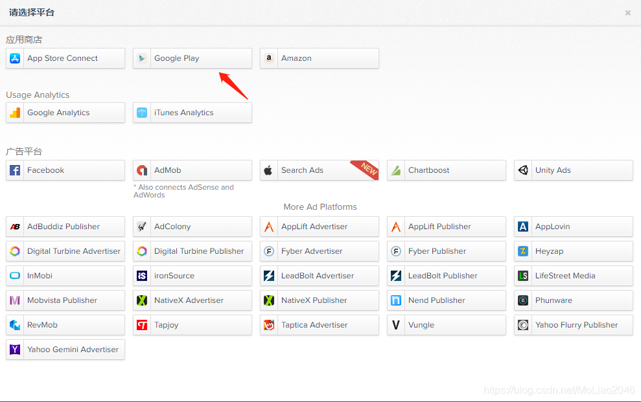Select Facebook ad platform
This screenshot has width=641, height=402.
pos(65,170)
